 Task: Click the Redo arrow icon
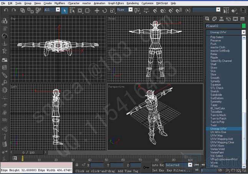[14, 10]
